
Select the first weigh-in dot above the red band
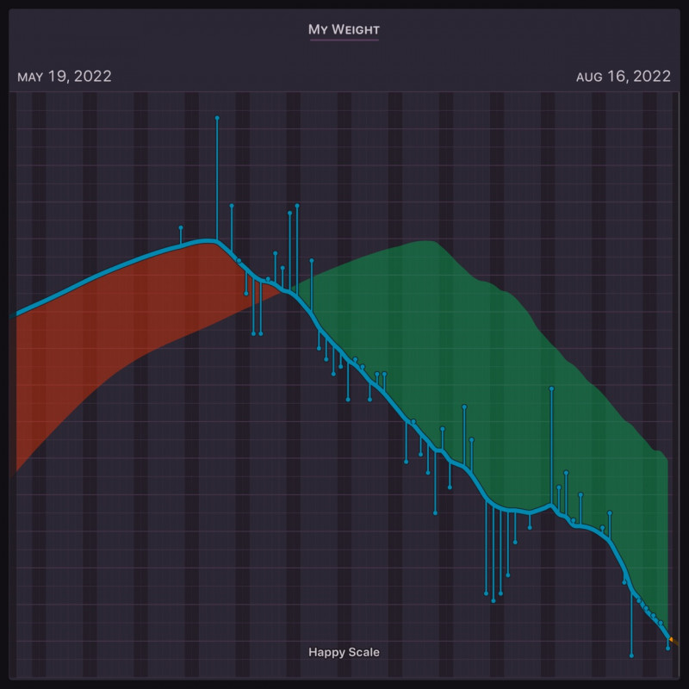pos(181,228)
